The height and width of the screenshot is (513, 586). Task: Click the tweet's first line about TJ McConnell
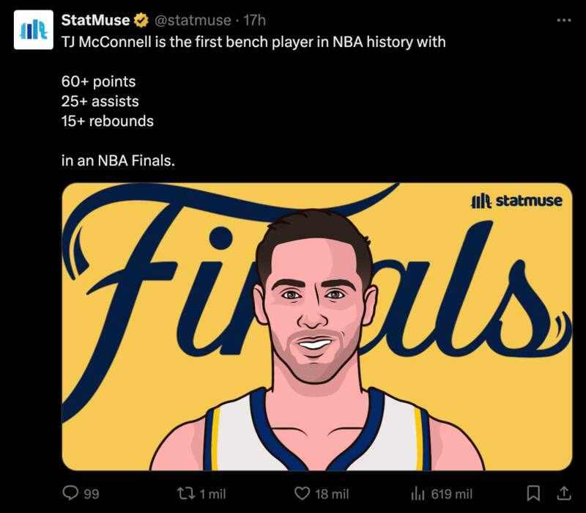tap(253, 43)
